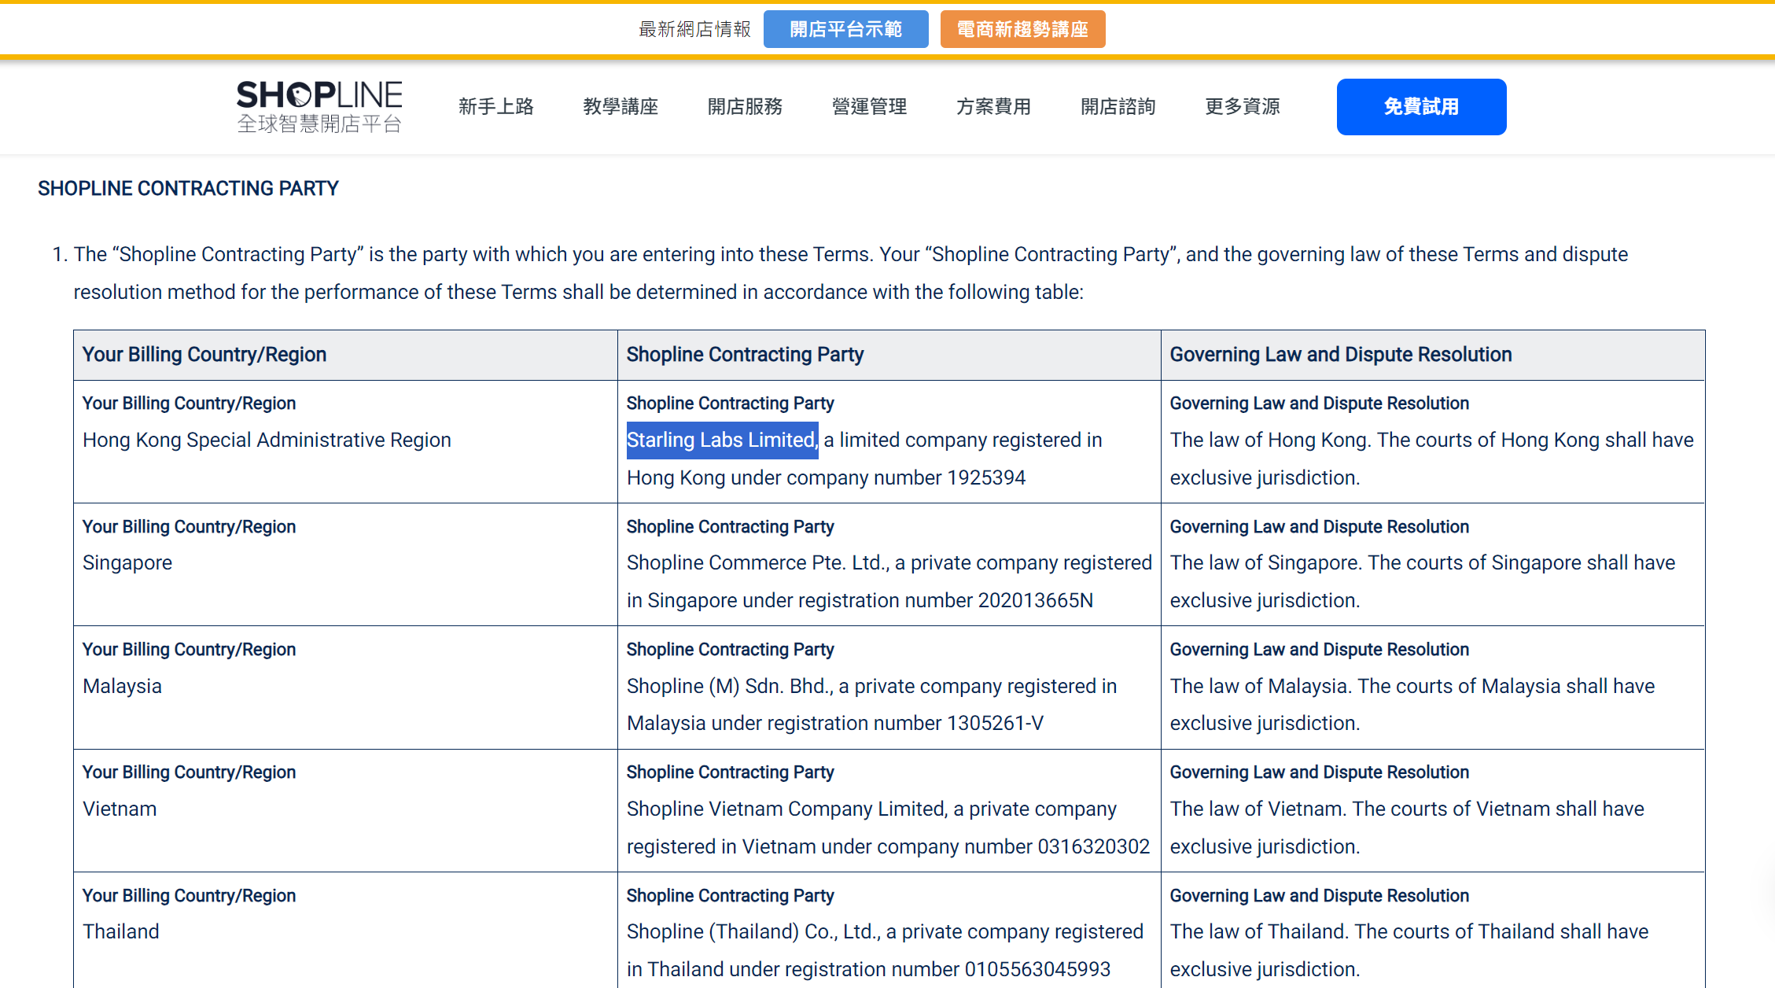
Task: Open the 開店服務 navigation item
Action: coord(744,106)
